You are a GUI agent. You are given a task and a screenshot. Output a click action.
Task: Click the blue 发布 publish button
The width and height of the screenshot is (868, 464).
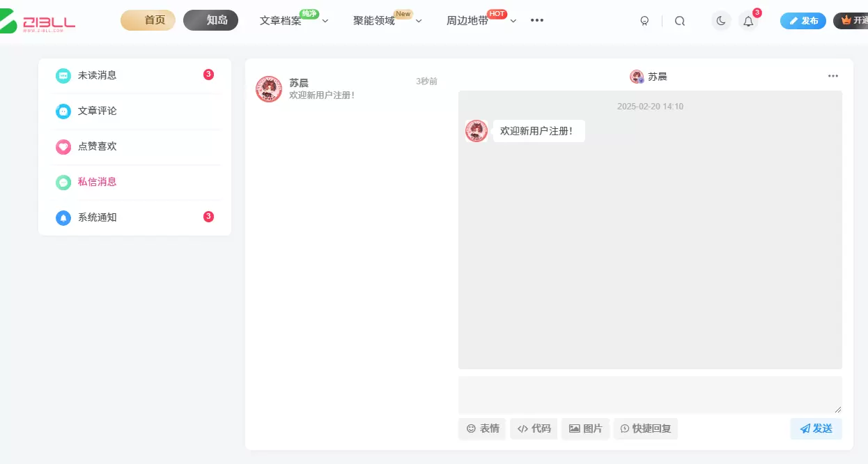803,21
